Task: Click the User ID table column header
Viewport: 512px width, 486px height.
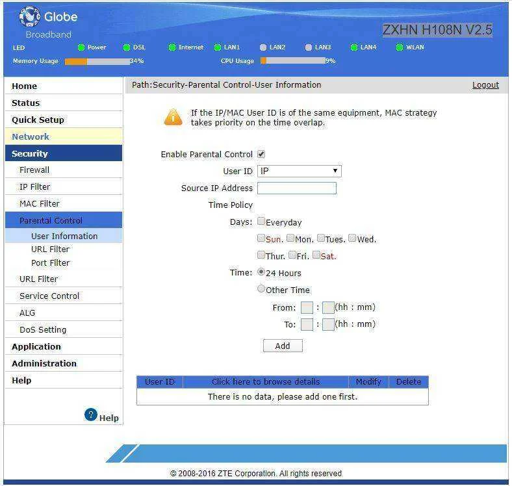Action: pos(160,382)
